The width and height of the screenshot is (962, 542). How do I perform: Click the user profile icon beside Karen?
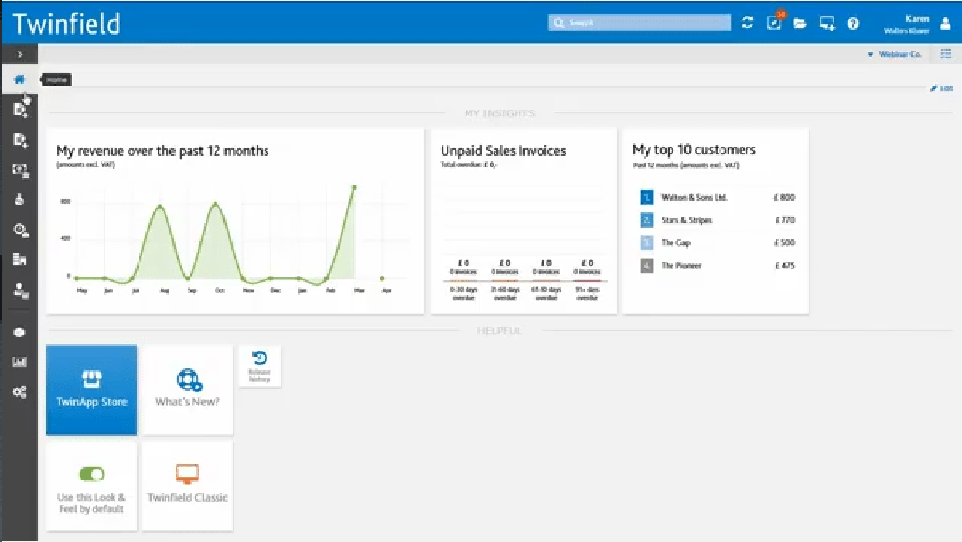(946, 24)
